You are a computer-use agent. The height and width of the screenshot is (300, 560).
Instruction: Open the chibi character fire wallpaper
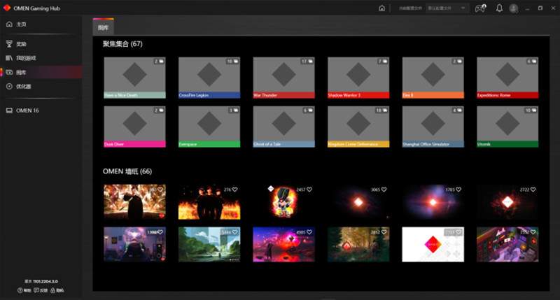tap(284, 201)
